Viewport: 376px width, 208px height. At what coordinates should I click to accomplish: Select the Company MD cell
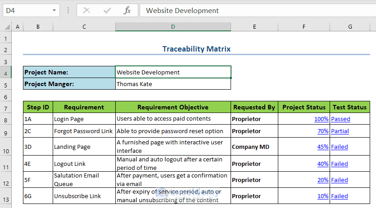pyautogui.click(x=254, y=147)
